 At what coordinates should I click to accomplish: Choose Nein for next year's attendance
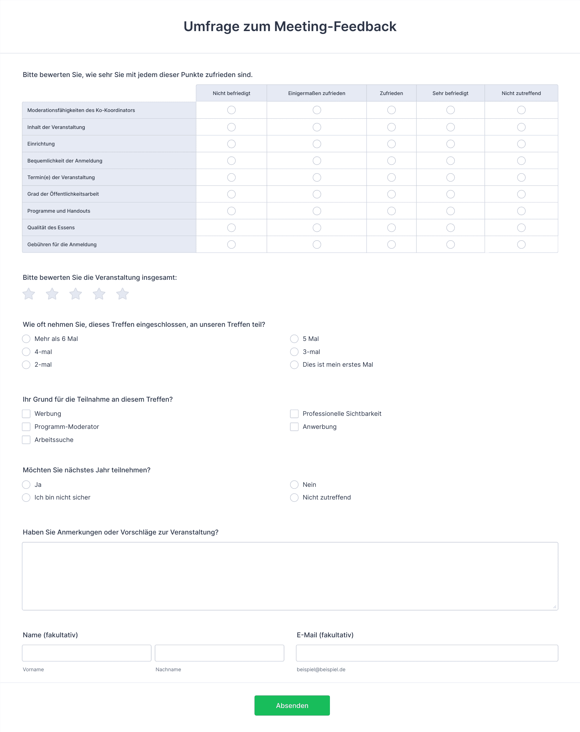[294, 485]
